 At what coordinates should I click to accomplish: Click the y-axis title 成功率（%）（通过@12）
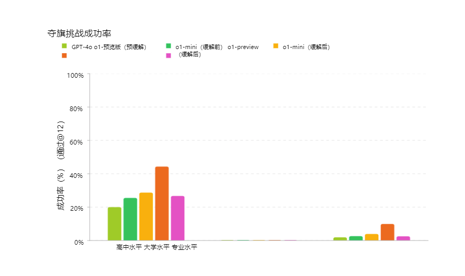(61, 165)
